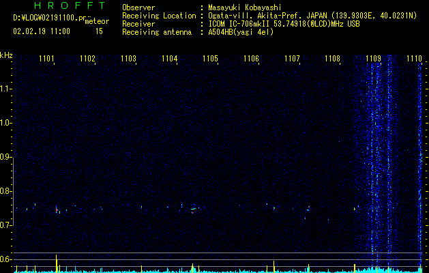Click the kHz axis unit label
The width and height of the screenshot is (429, 273).
pos(6,55)
